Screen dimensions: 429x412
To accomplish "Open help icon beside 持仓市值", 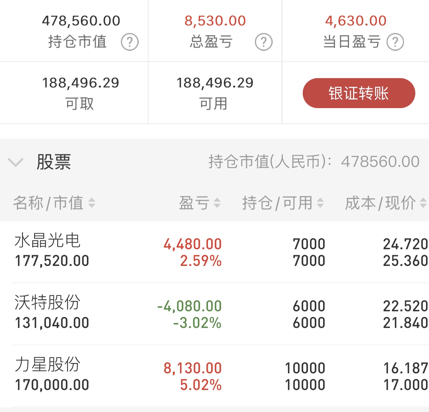I will [x=130, y=42].
